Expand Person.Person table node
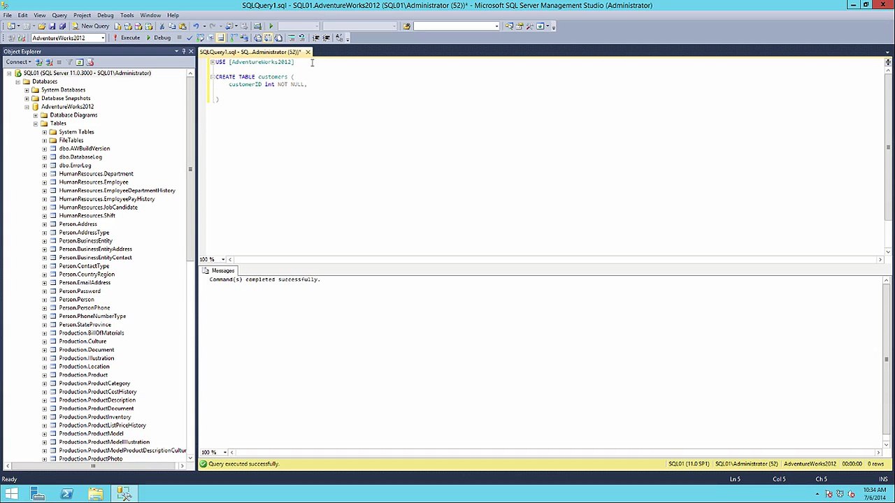Image resolution: width=895 pixels, height=503 pixels. click(44, 299)
